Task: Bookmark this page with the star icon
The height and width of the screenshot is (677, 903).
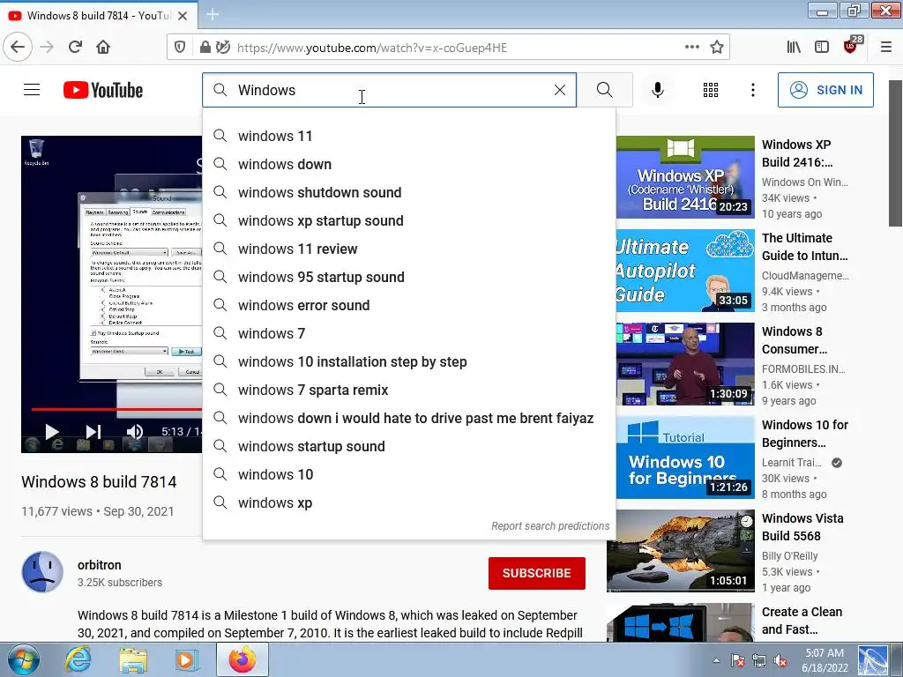Action: pos(717,48)
